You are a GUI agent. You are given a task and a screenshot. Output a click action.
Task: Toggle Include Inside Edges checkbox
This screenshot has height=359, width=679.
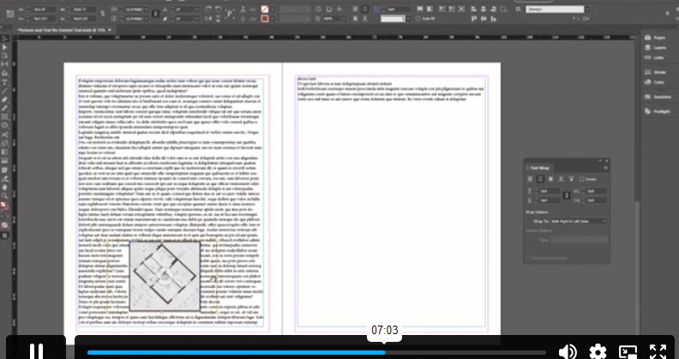528,258
